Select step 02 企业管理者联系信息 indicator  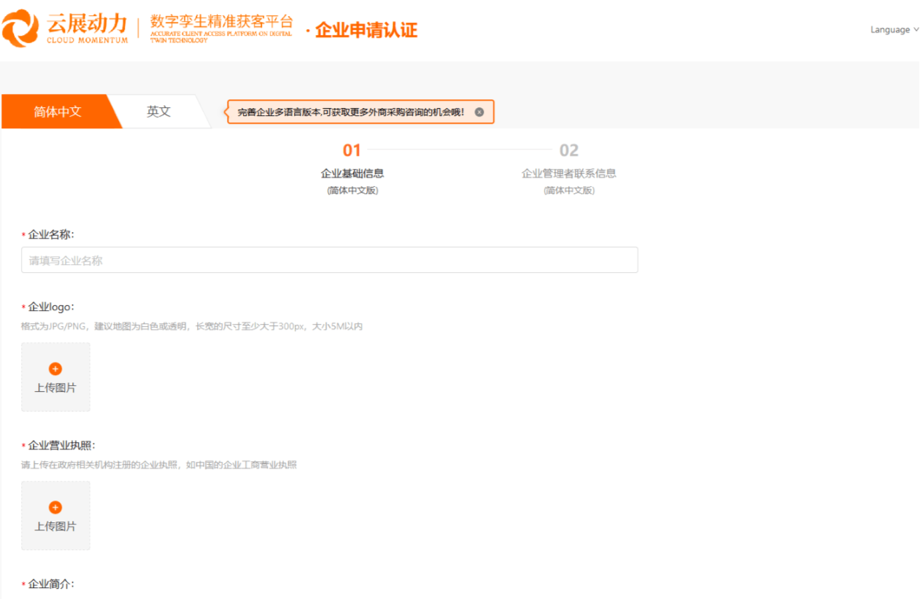pos(568,161)
